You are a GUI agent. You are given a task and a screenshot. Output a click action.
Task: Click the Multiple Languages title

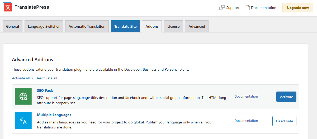[54, 115]
